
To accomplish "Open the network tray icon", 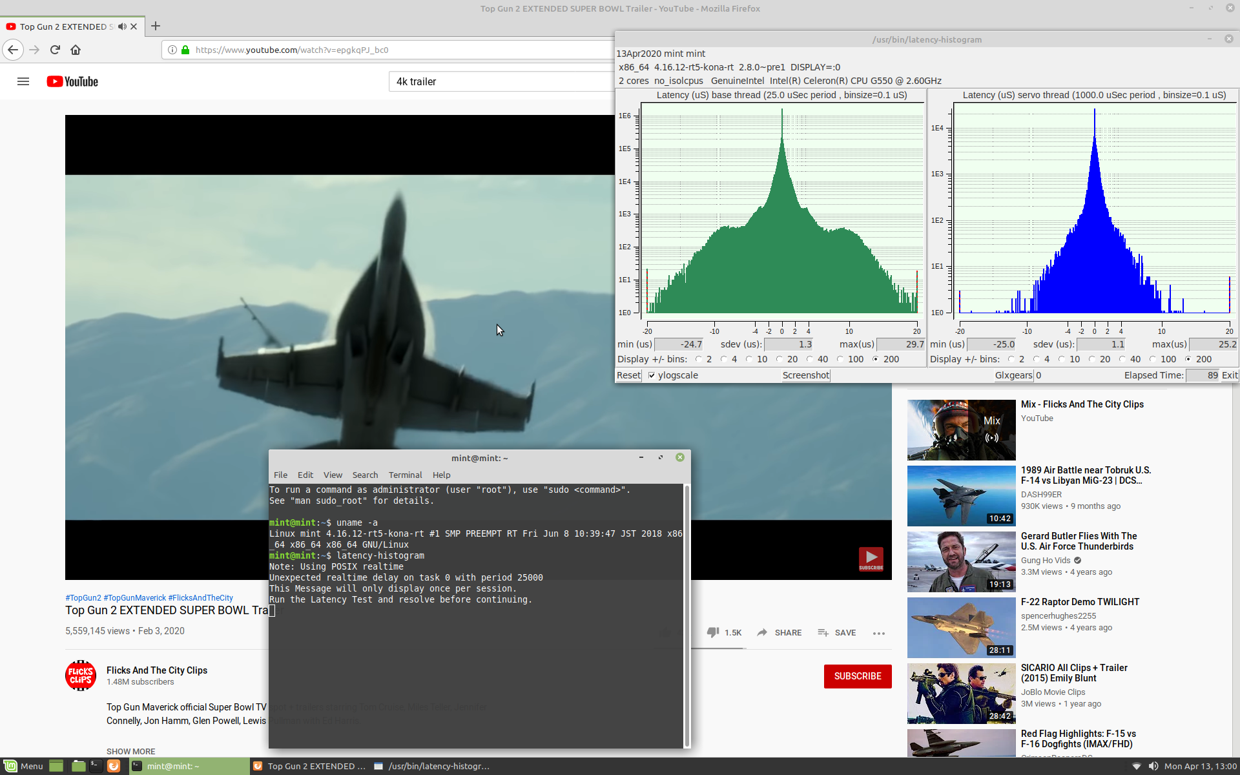I will pos(1136,766).
